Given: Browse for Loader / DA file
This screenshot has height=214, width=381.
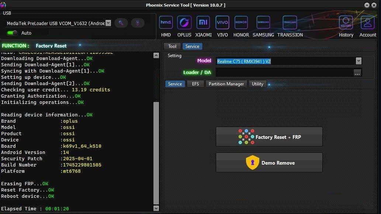Looking at the screenshot, I should point(357,73).
